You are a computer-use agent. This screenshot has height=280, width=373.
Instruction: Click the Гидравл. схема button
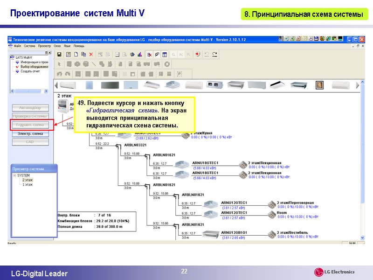(x=30, y=125)
